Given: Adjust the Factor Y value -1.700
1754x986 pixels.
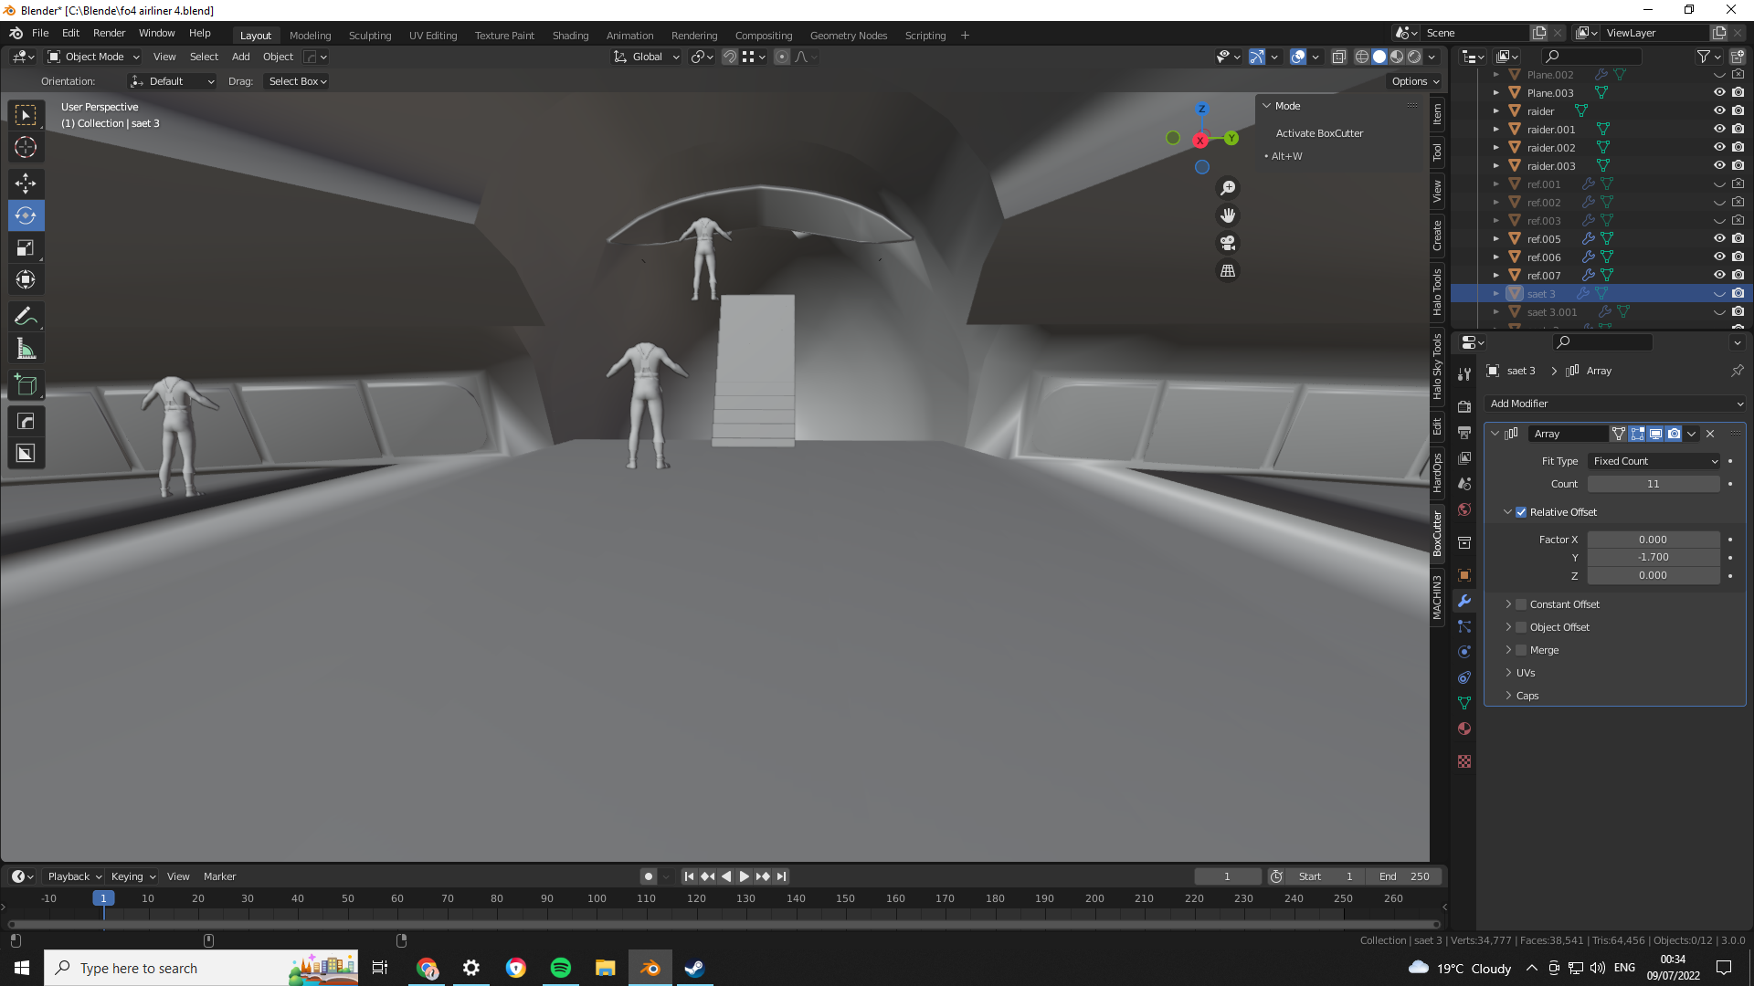Looking at the screenshot, I should pos(1654,557).
